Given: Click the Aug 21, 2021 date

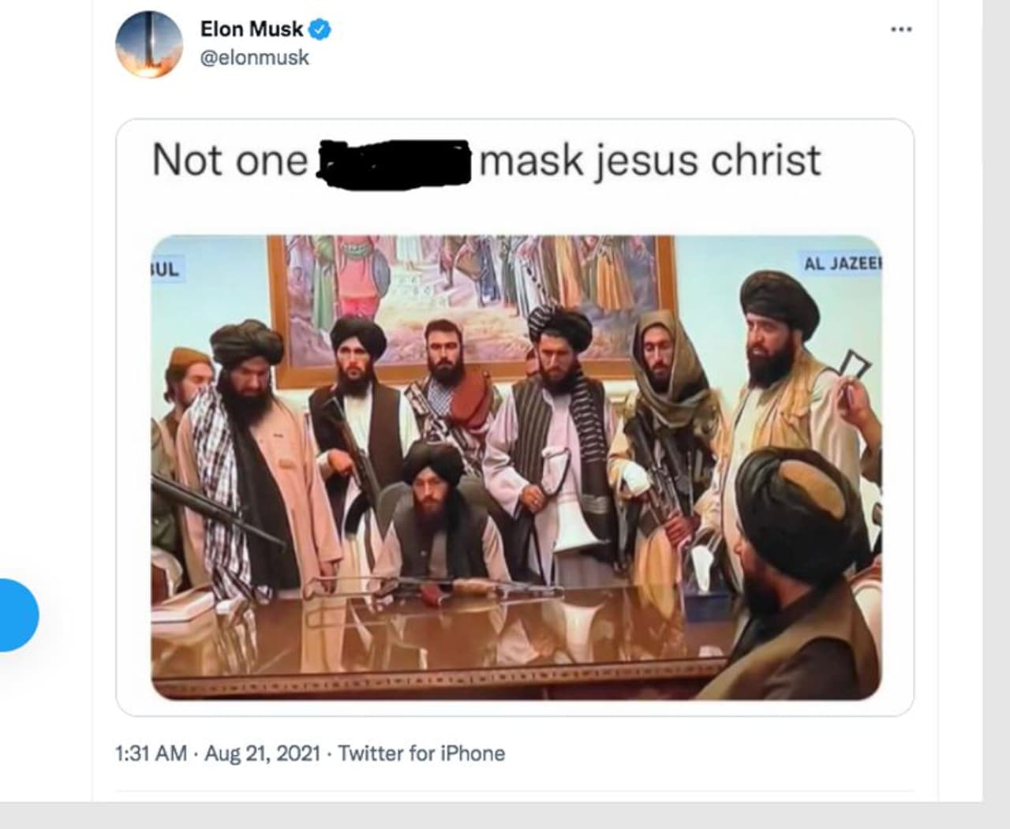Looking at the screenshot, I should [x=262, y=753].
